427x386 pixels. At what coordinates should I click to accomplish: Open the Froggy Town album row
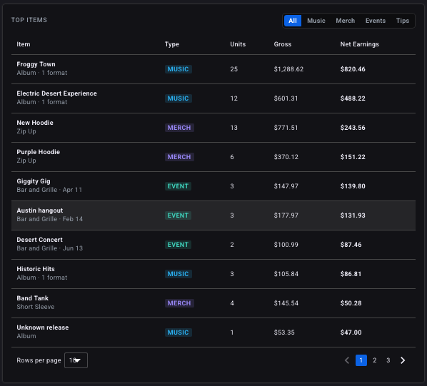213,69
